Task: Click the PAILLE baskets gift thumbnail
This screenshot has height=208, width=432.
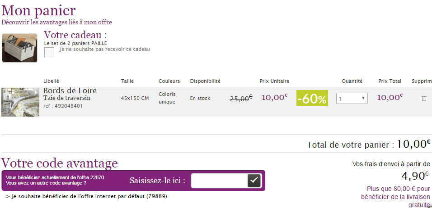Action: [x=20, y=47]
